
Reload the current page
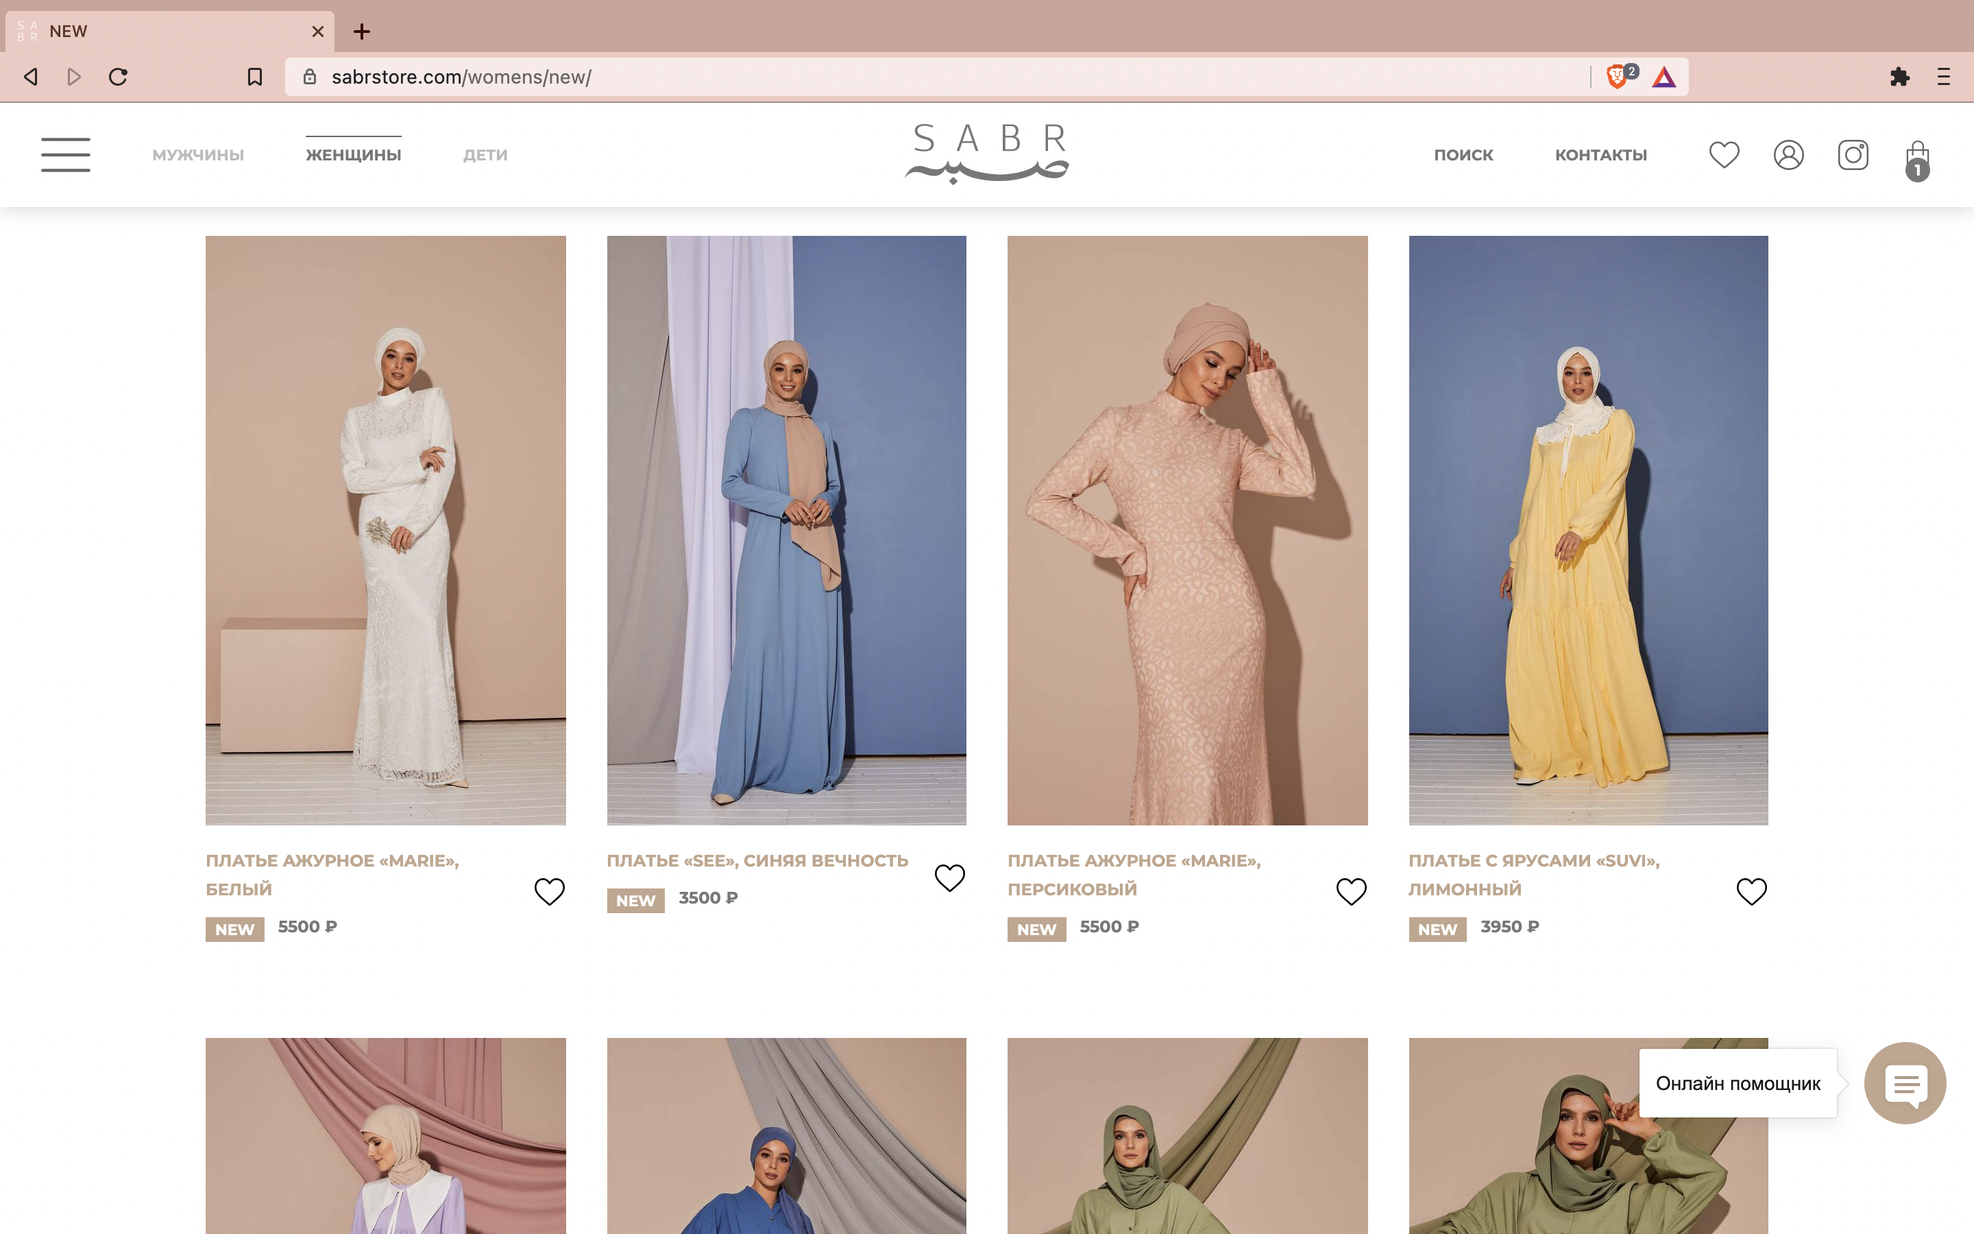click(119, 77)
